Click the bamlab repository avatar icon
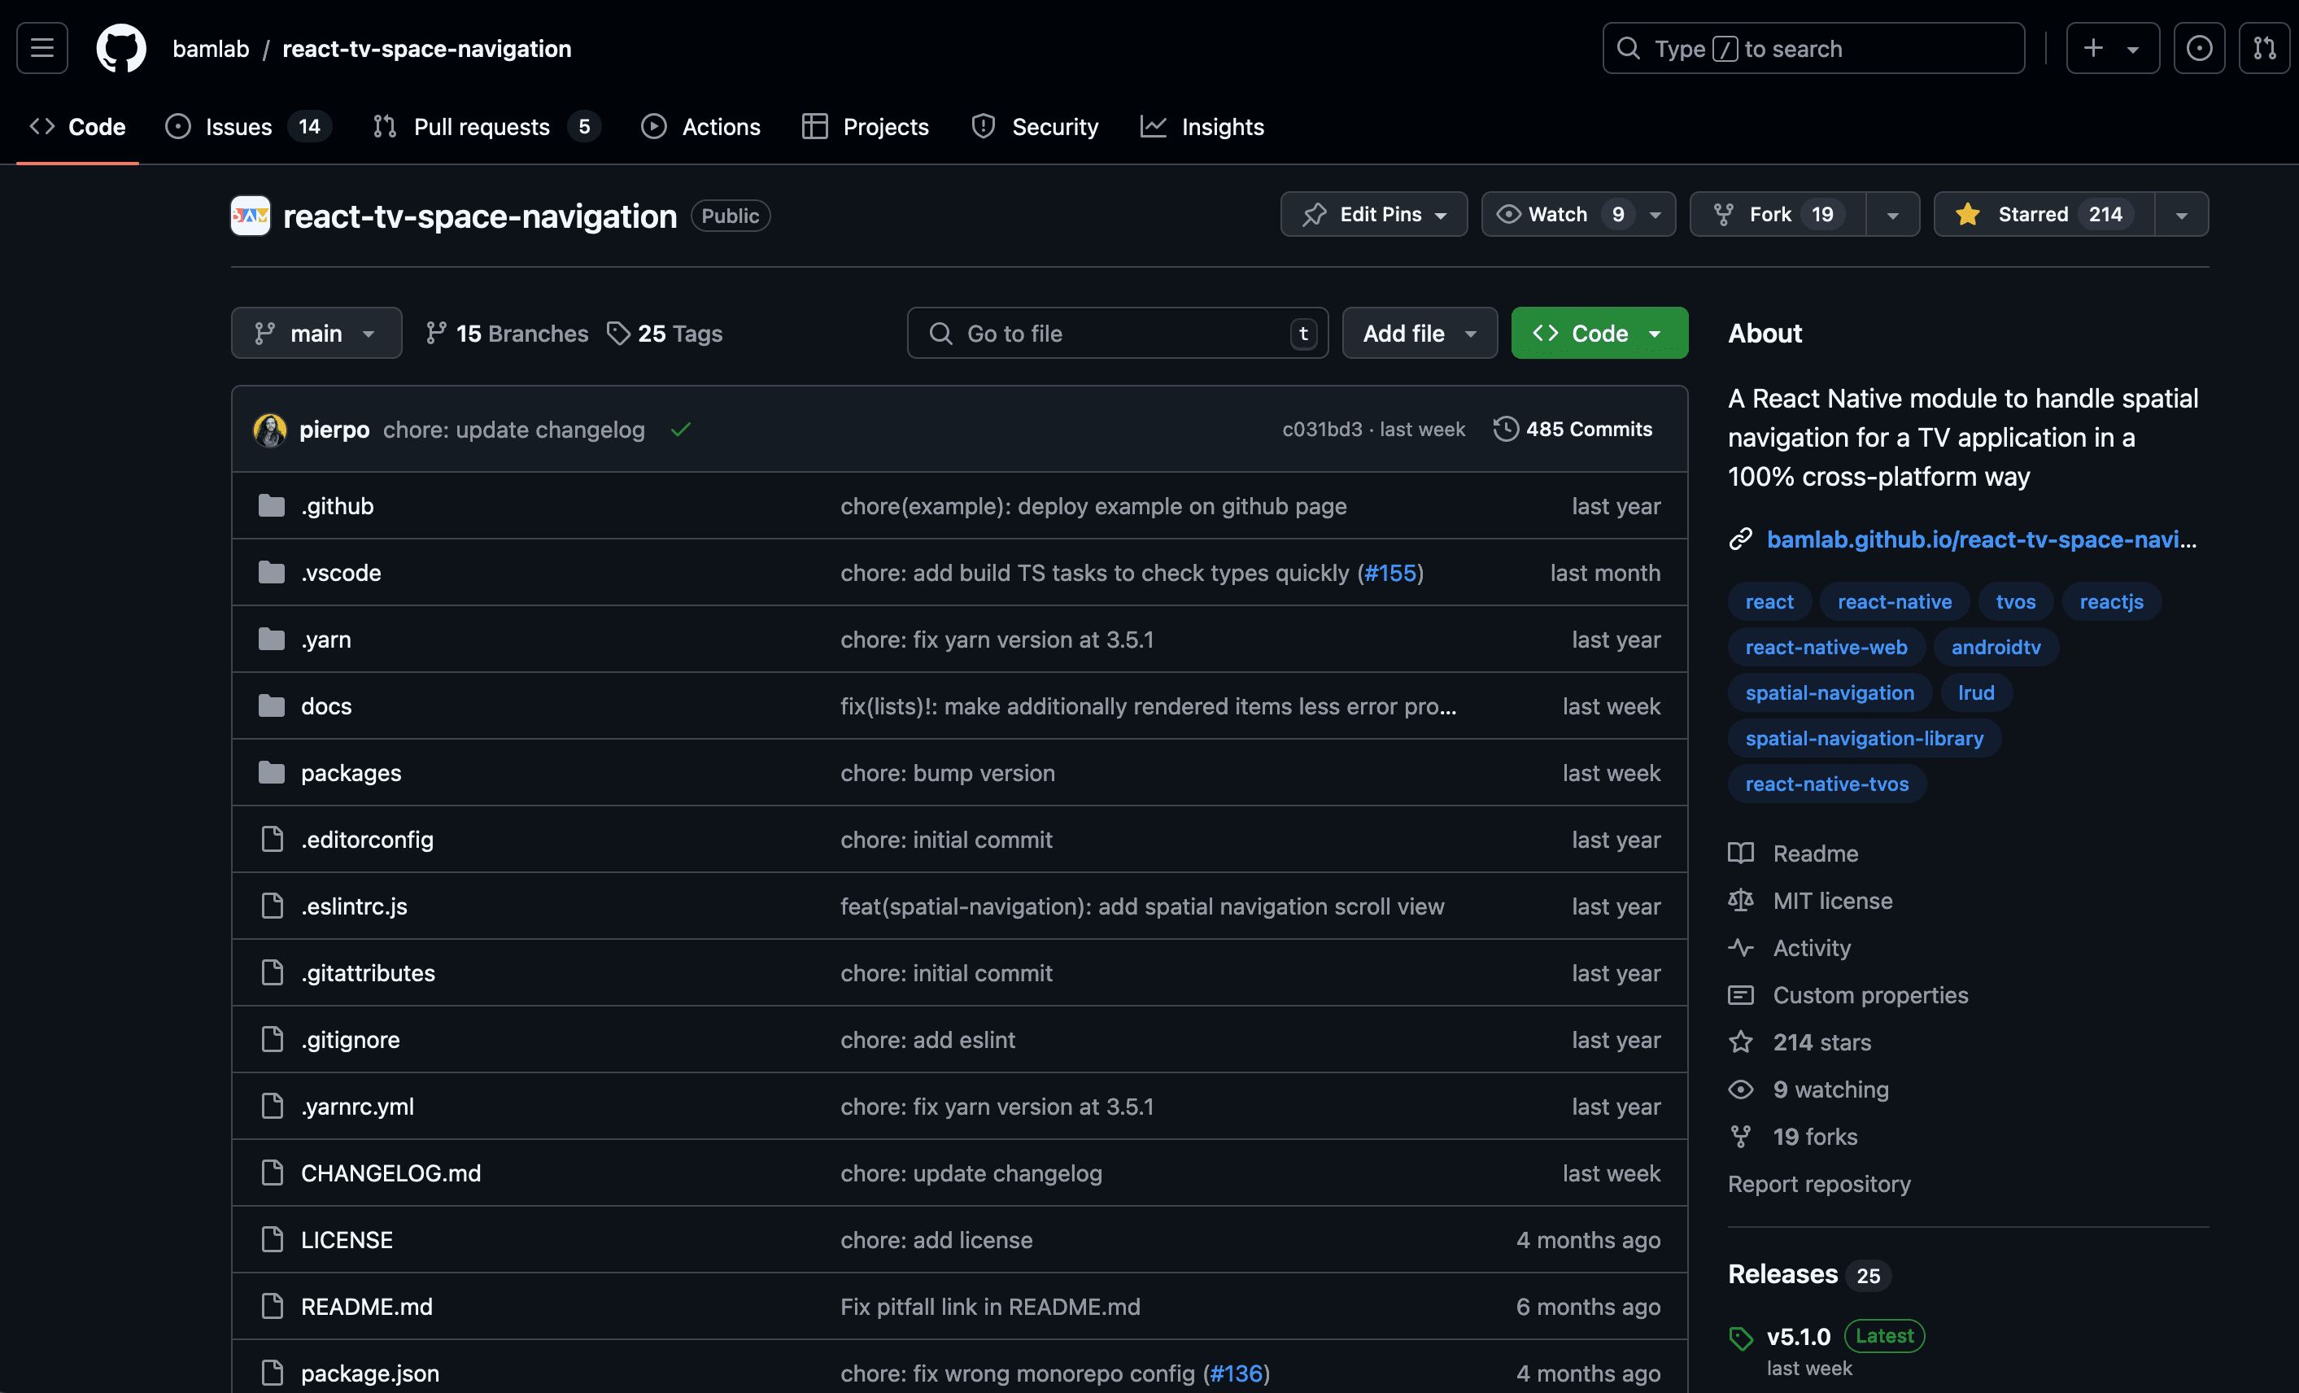Viewport: 2299px width, 1393px height. 250,216
